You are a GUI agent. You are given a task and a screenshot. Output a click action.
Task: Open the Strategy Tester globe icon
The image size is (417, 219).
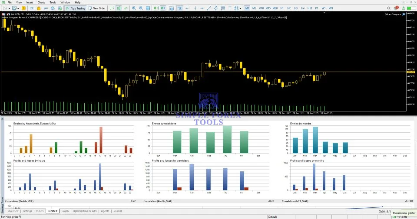coord(60,8)
